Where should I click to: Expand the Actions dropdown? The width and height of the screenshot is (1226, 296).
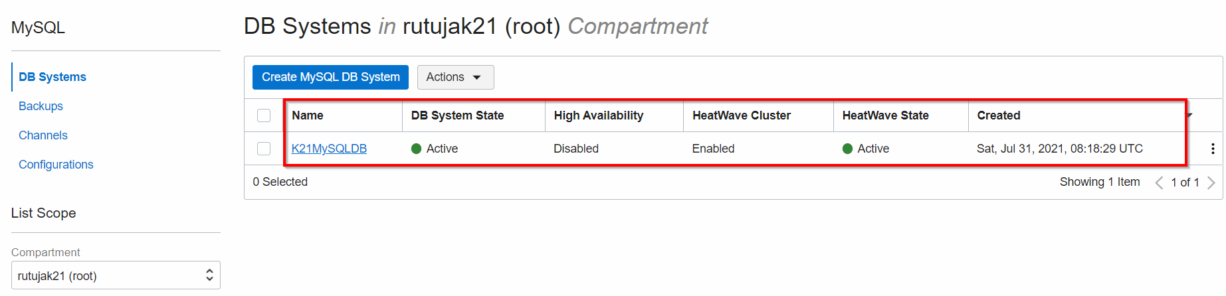pyautogui.click(x=455, y=77)
